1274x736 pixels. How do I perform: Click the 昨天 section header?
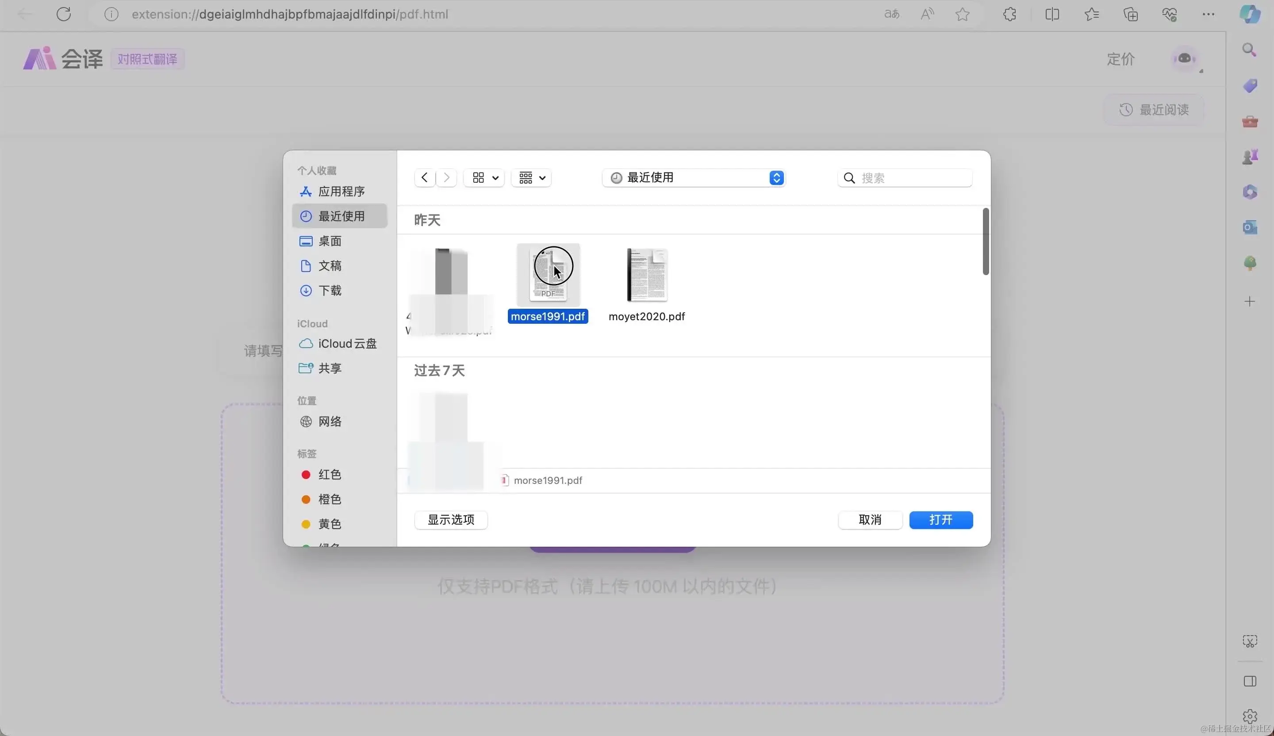428,220
